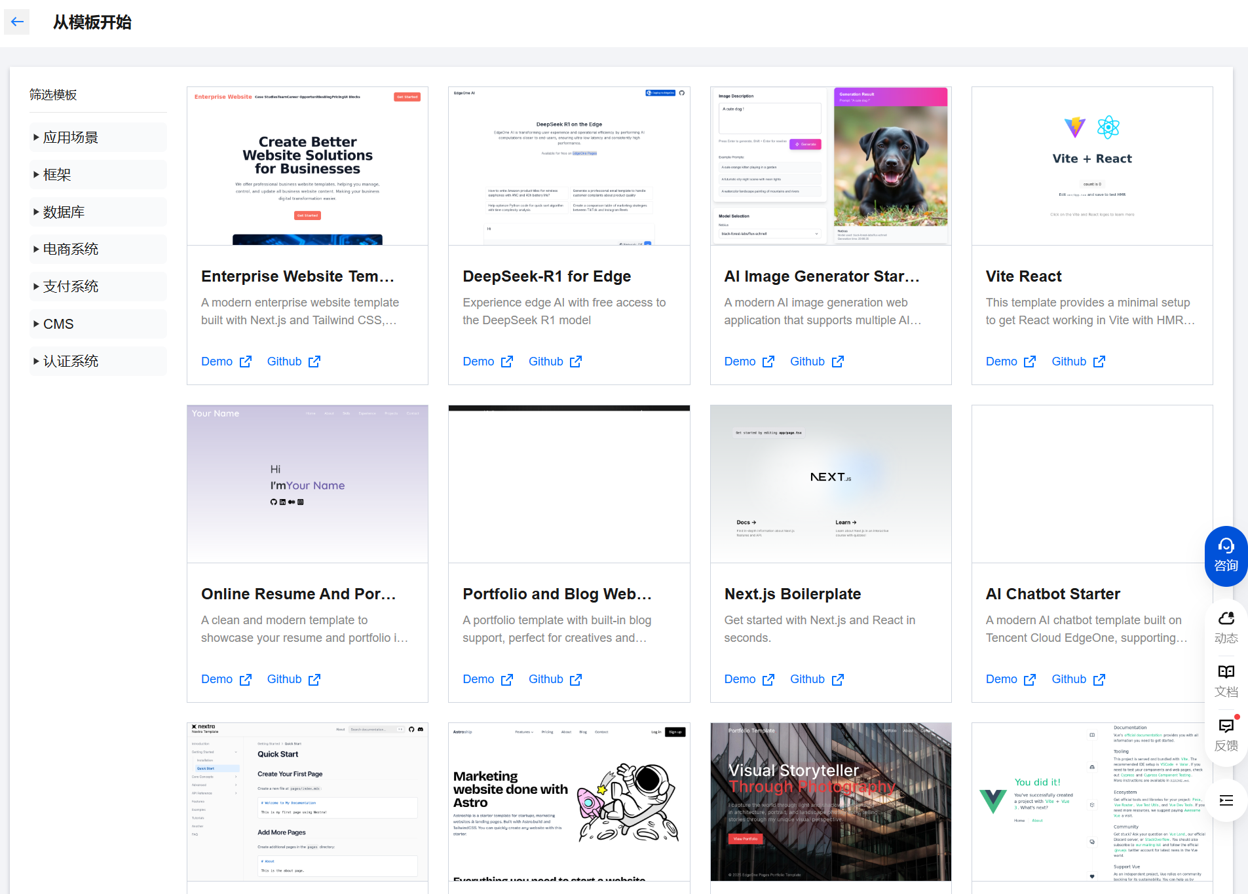Click external-link icon beside AI Image Generator Demo
The height and width of the screenshot is (894, 1248).
pyautogui.click(x=768, y=362)
